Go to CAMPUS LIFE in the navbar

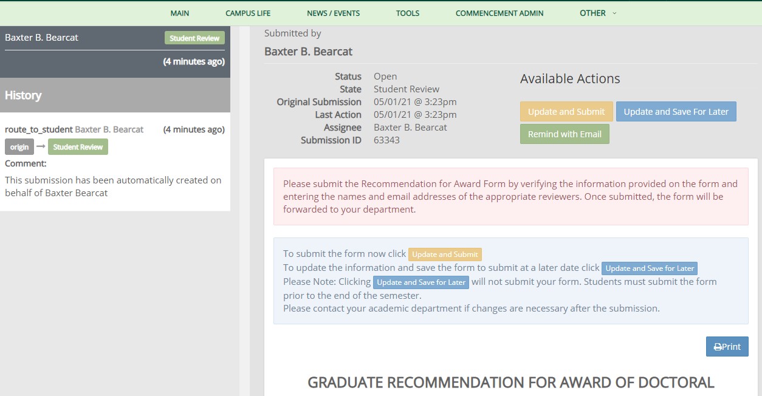tap(248, 13)
